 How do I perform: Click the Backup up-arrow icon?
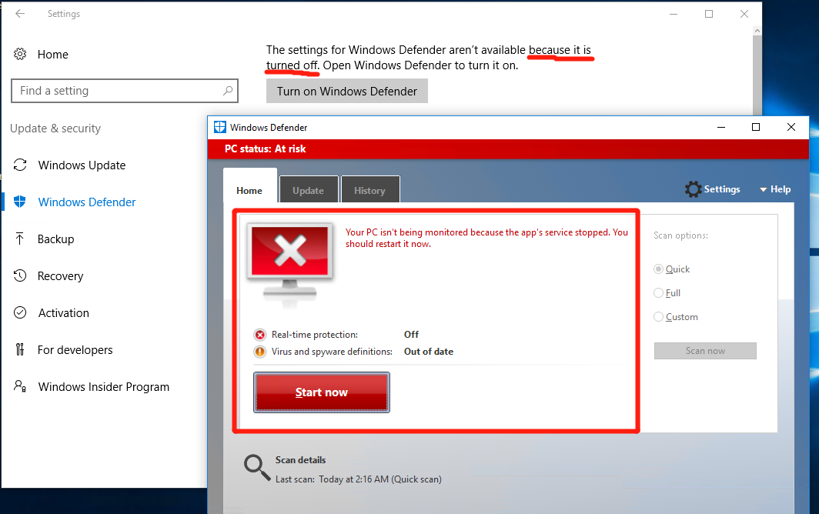click(20, 239)
